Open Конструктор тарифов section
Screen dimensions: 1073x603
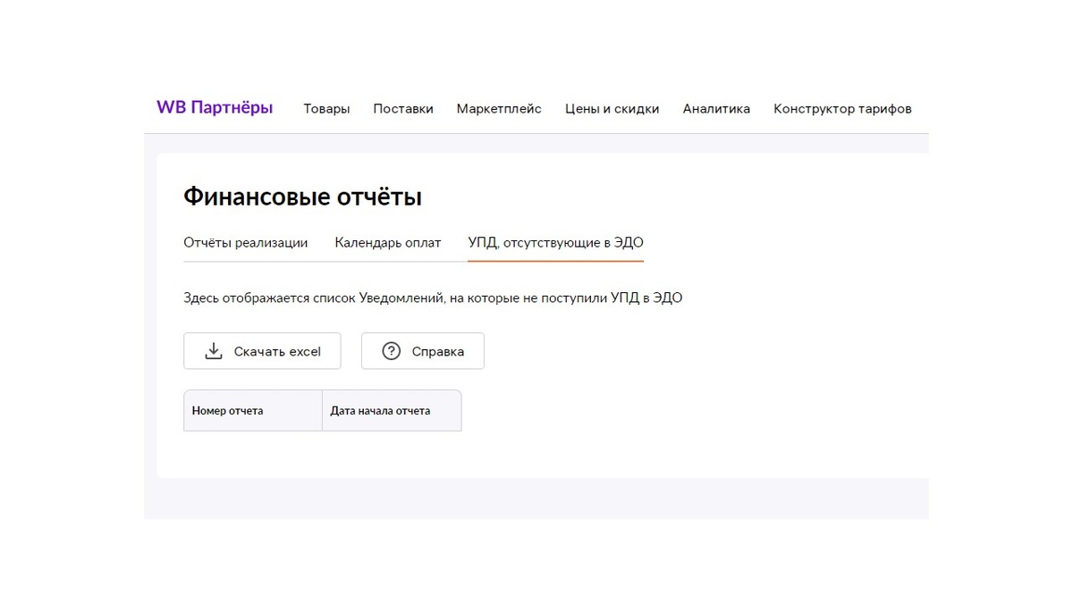[842, 109]
